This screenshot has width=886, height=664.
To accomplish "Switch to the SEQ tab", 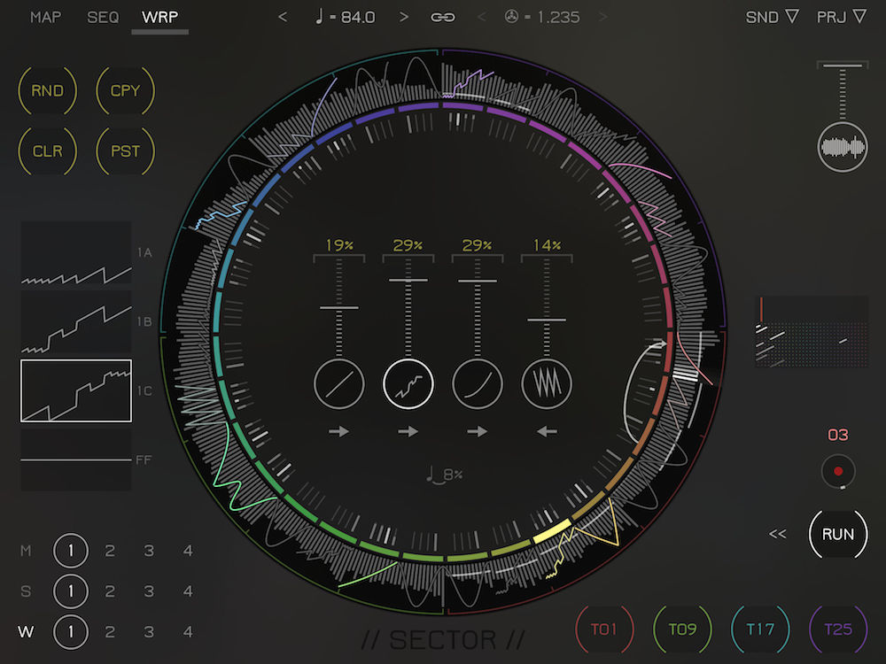I will click(x=103, y=17).
